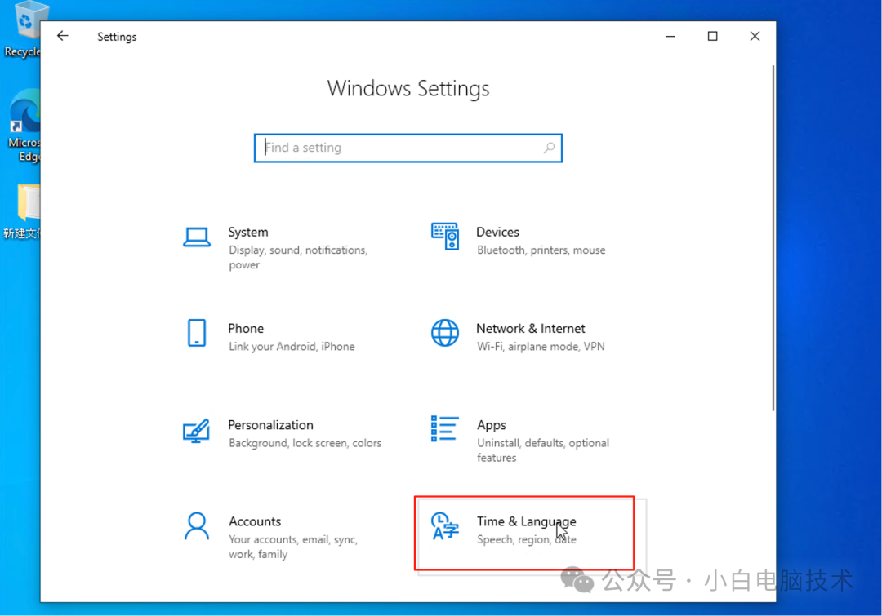882x616 pixels.
Task: Click 'Your accounts, email, sync' description
Action: [293, 547]
